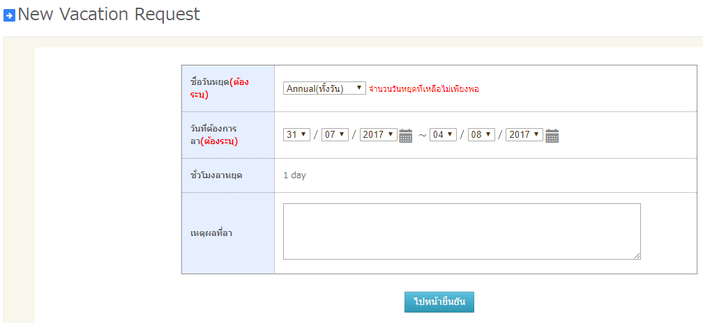Screen dimensions: 703x323
Task: Expand the end month dropdown showing 08
Action: coord(481,134)
